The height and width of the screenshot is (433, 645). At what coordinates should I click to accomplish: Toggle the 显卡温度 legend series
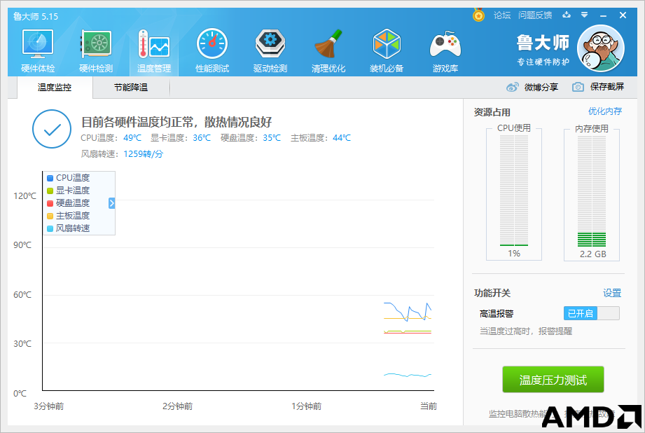coord(69,191)
